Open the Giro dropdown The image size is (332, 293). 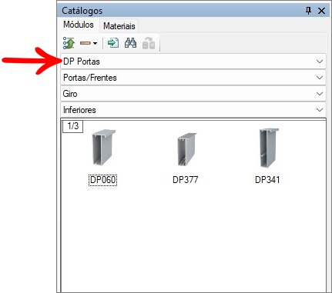[x=193, y=94]
